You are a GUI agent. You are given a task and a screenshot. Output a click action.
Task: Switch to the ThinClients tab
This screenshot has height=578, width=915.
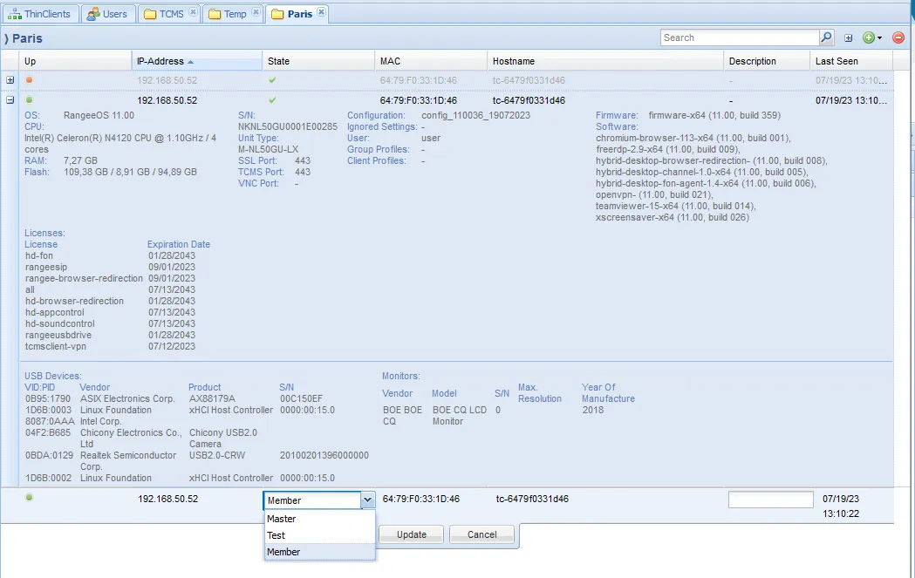[x=39, y=14]
